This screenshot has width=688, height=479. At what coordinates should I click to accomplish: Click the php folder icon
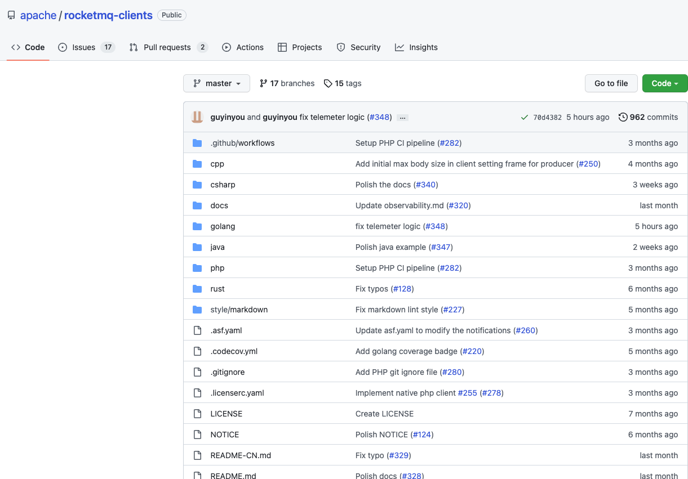tap(197, 268)
